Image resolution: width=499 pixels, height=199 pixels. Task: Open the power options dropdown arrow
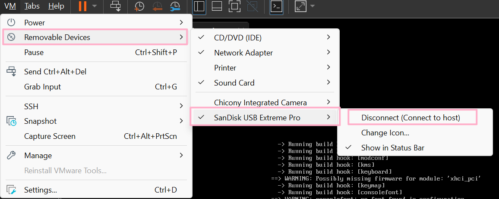point(95,6)
